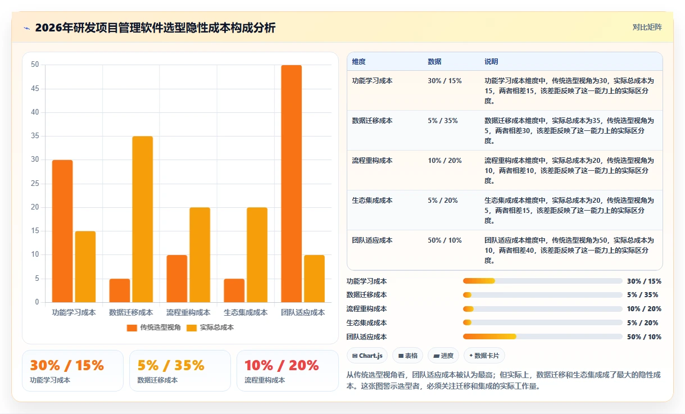
Task: Click the 传统选型视角 bar for 数据迁移成本
Action: click(x=120, y=290)
